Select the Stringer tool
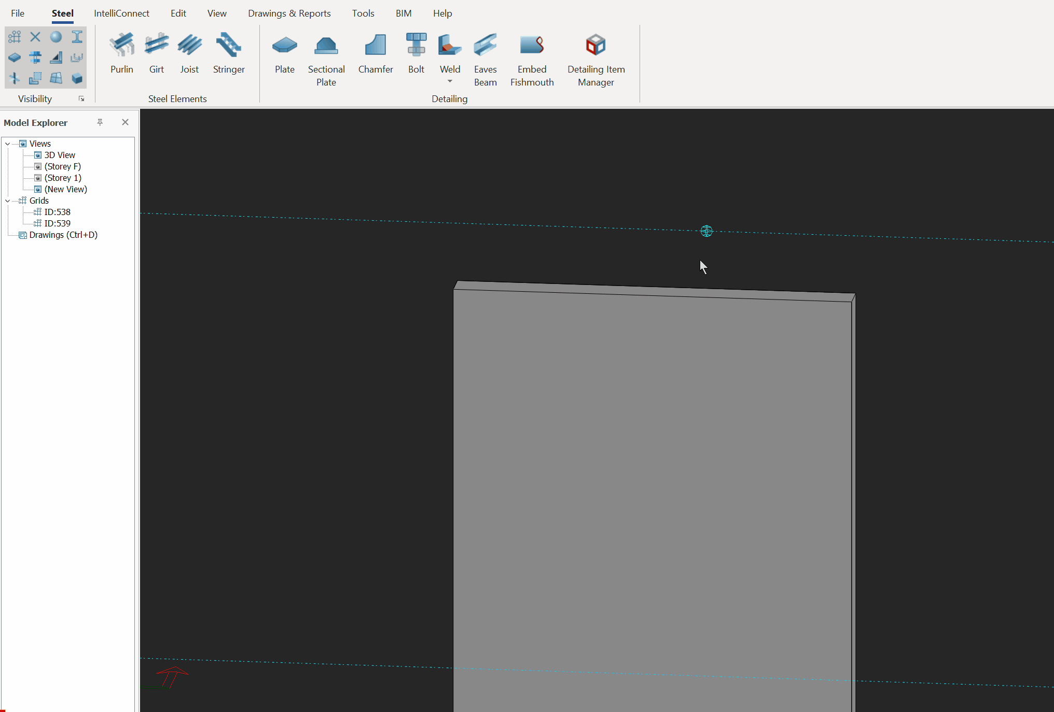1054x712 pixels. tap(228, 53)
